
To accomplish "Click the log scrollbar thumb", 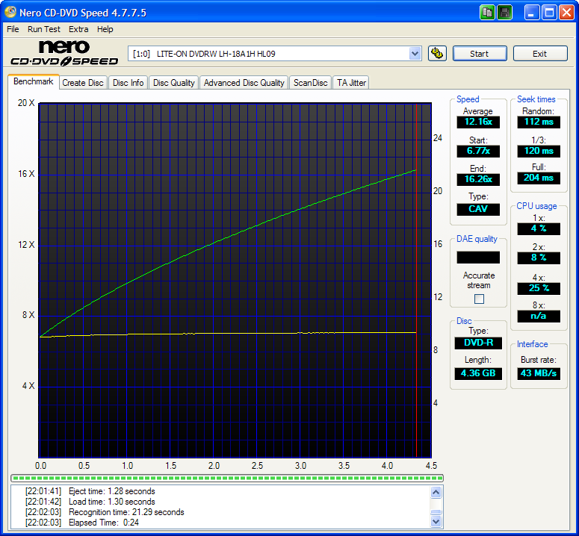I will point(436,512).
